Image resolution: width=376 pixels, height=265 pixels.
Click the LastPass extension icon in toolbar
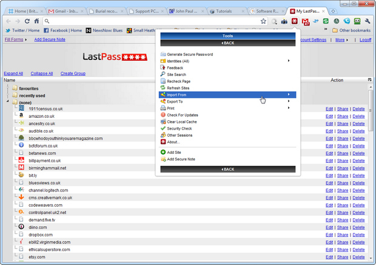(295, 21)
